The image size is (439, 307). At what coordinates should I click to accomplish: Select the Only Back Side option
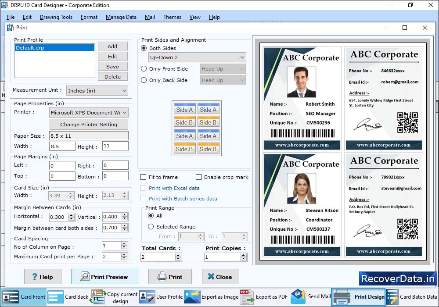(x=144, y=80)
